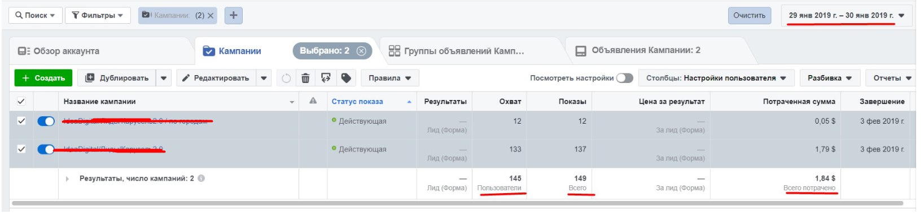Toggle the select-all checkbox in table header
924x214 pixels.
tap(21, 101)
